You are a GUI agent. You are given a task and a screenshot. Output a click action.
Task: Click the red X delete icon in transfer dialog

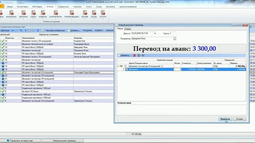[135, 56]
